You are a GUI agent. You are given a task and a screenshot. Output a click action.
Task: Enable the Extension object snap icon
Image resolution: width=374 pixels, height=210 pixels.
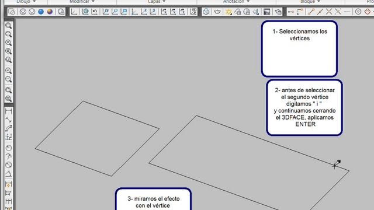point(347,12)
